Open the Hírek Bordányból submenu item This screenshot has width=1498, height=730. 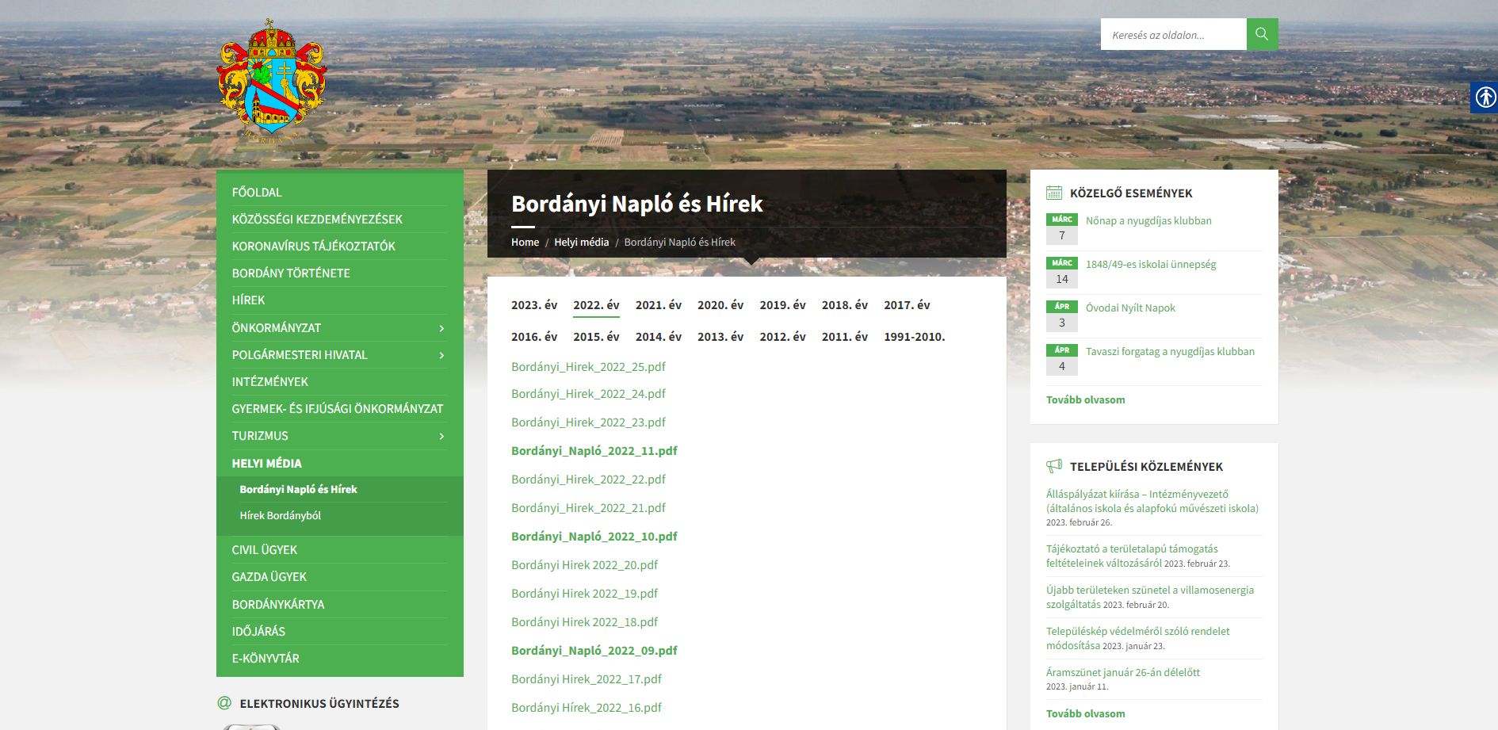(x=281, y=515)
